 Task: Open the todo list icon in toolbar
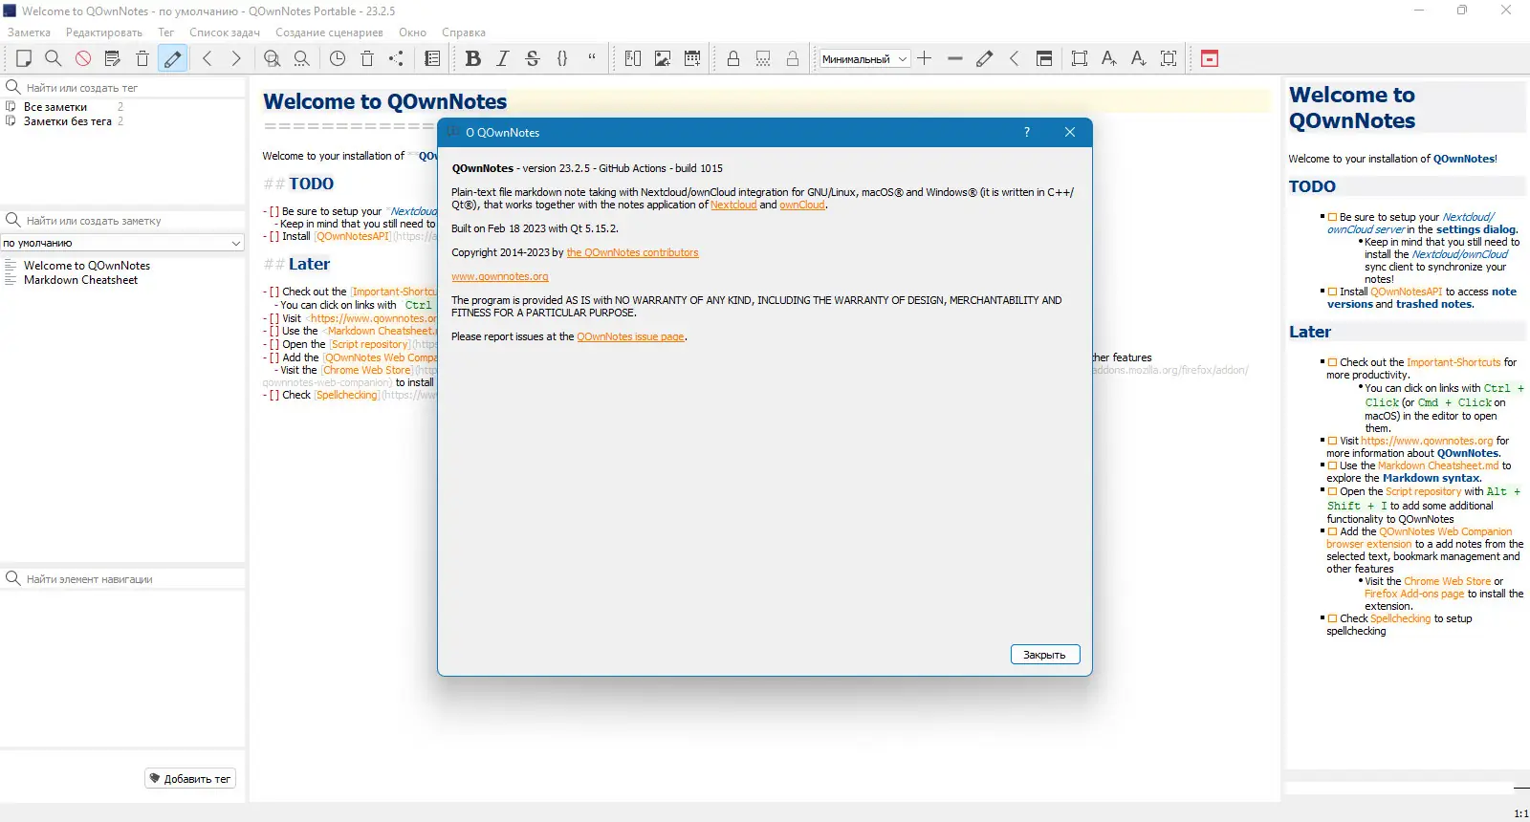point(432,58)
